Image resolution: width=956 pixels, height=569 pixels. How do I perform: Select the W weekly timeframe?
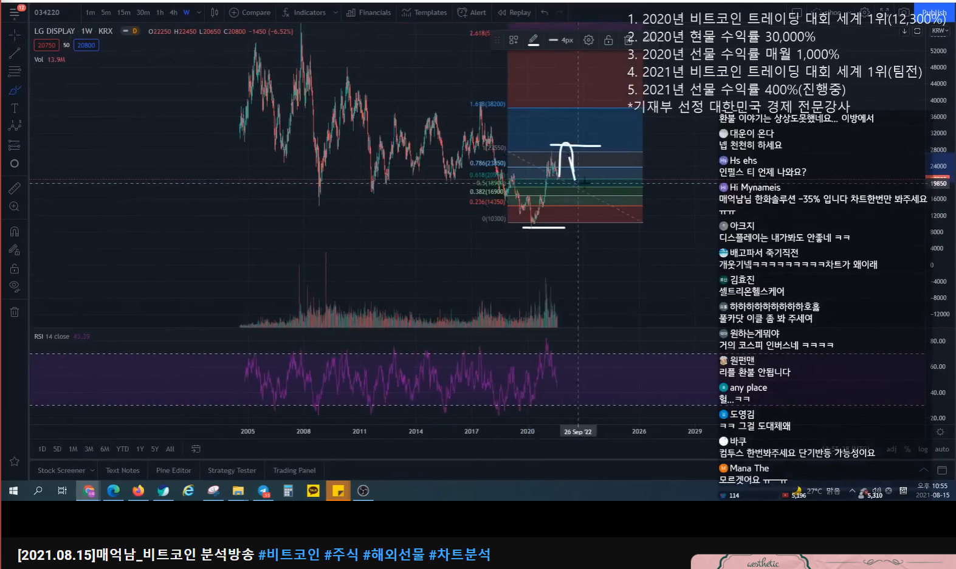pyautogui.click(x=187, y=13)
